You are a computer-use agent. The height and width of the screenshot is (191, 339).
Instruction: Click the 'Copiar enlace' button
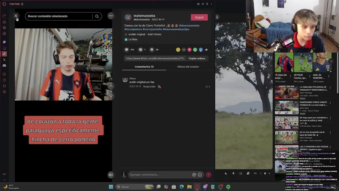pos(197,58)
